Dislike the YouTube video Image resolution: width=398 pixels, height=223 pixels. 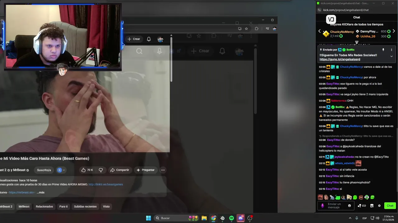click(101, 170)
